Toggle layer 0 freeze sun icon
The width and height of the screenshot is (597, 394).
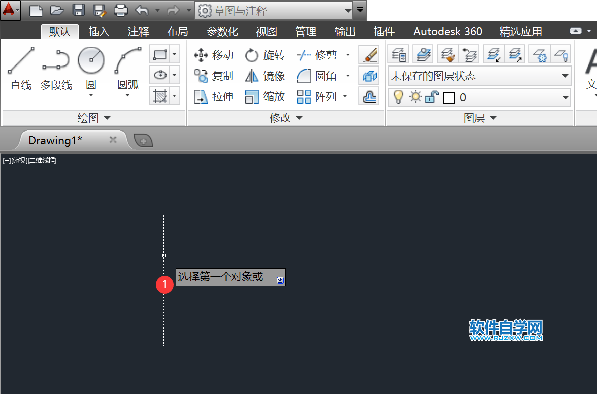click(416, 97)
